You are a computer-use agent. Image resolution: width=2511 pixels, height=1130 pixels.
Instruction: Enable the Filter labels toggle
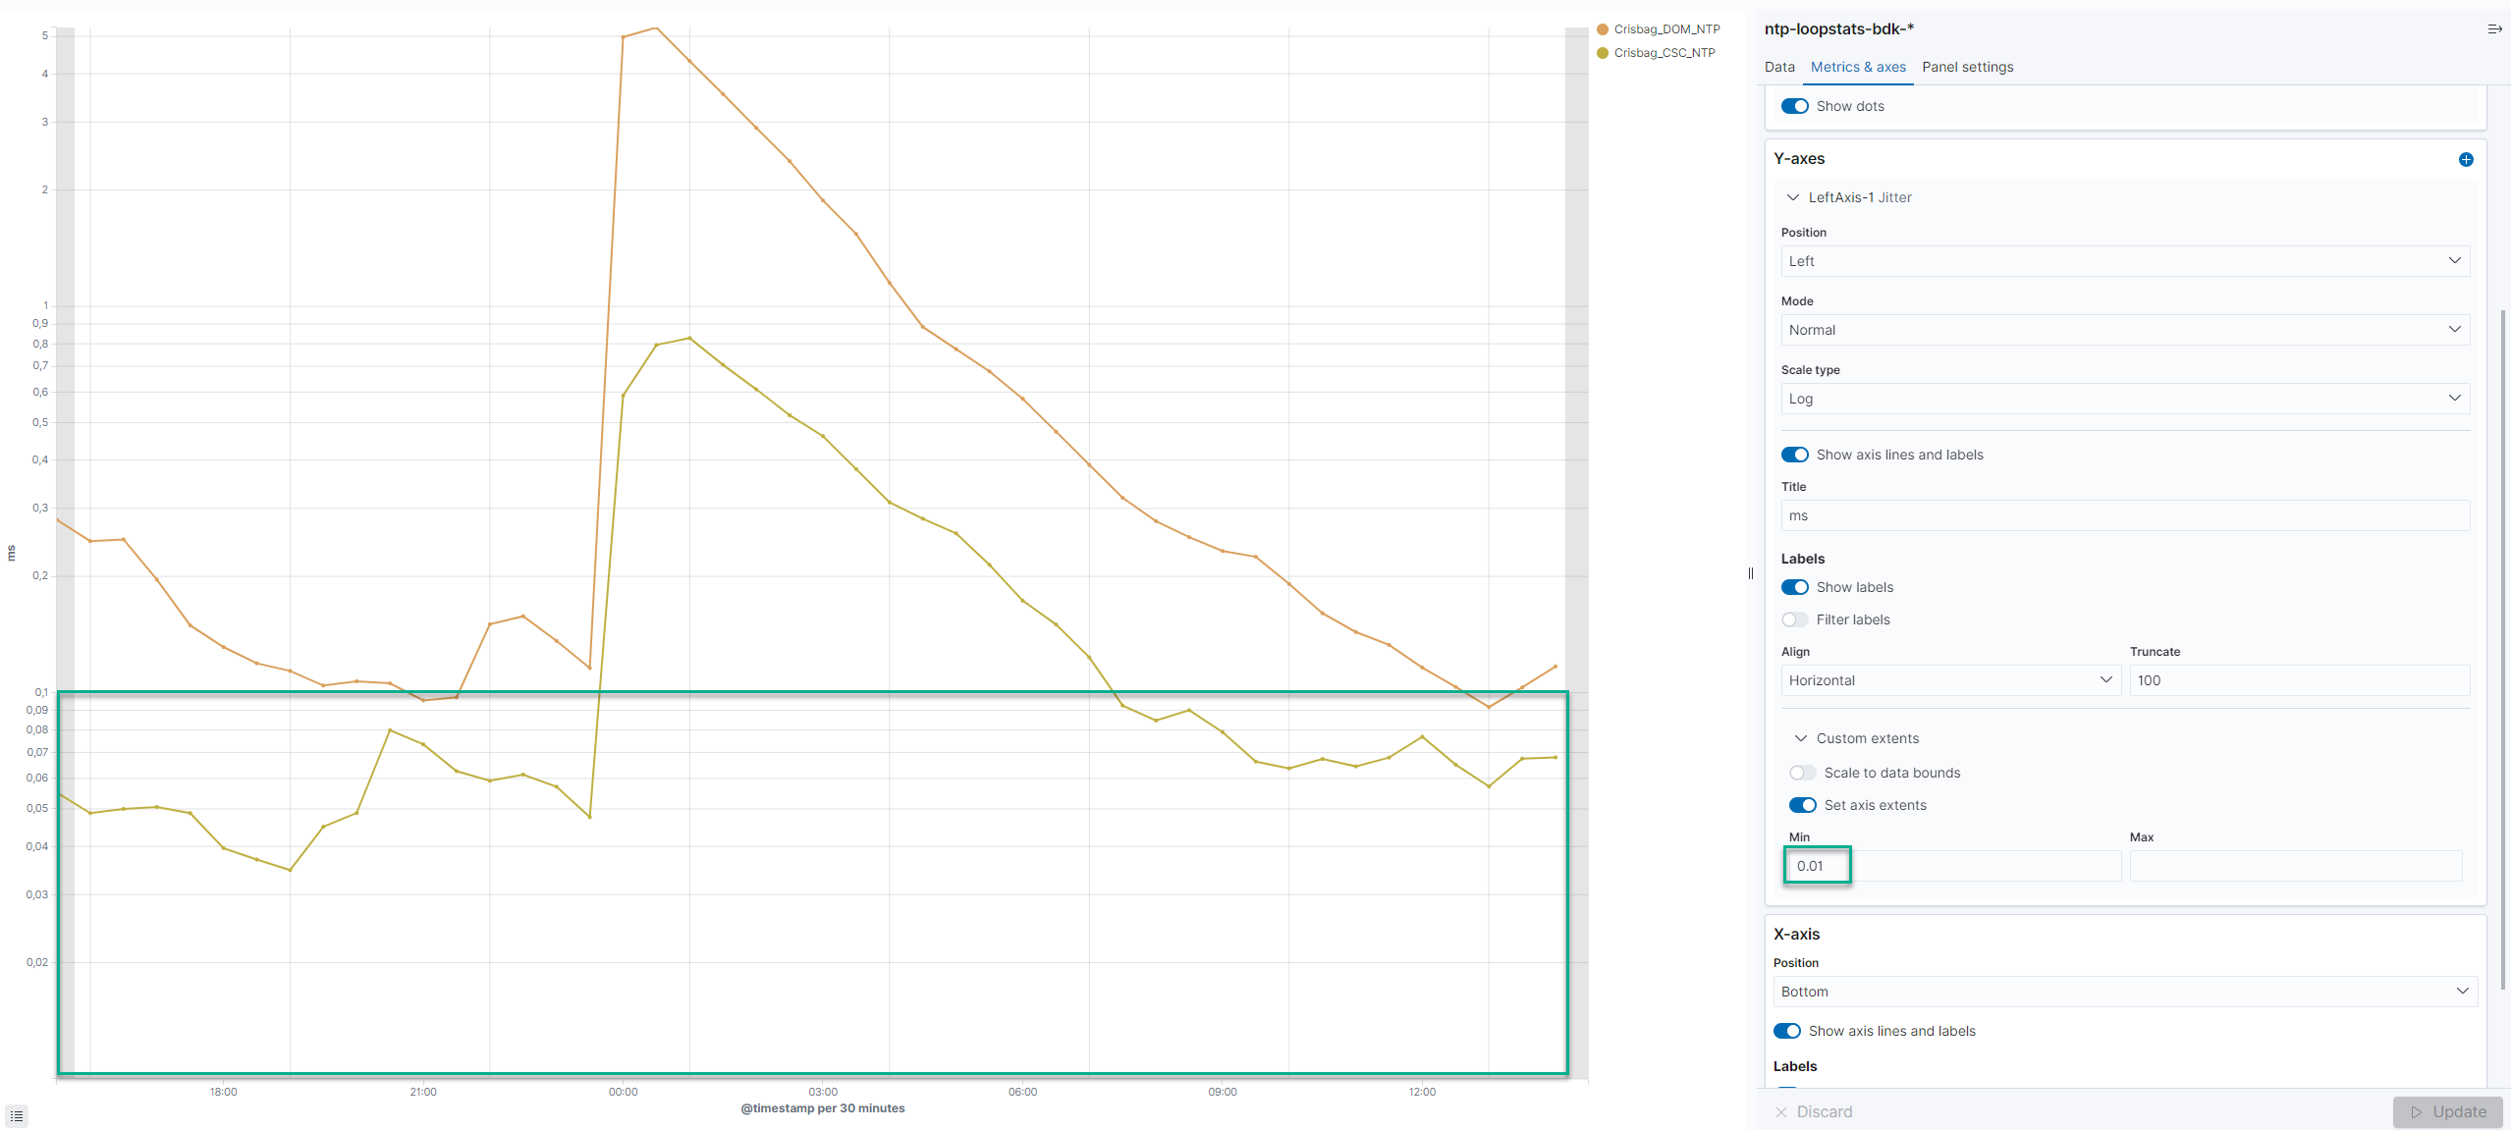click(1795, 619)
